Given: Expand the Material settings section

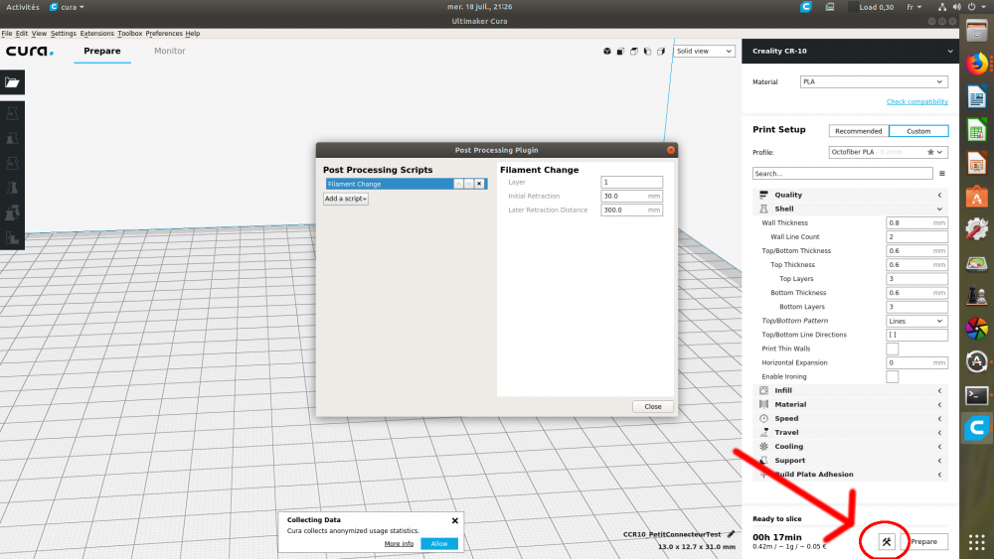Looking at the screenshot, I should point(850,404).
